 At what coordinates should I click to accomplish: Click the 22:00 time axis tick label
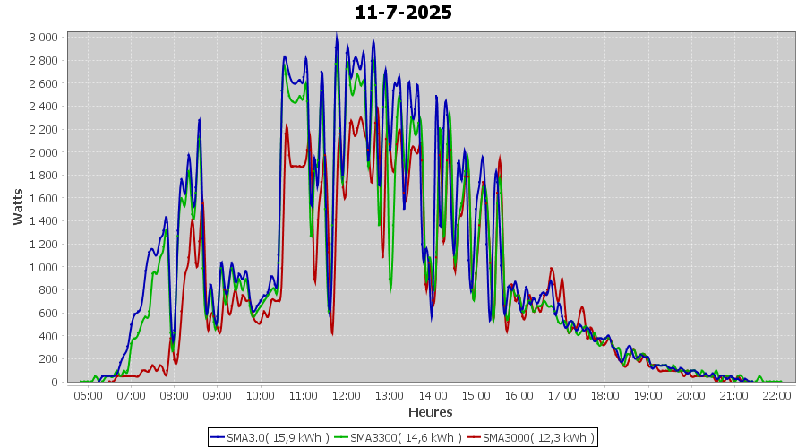tap(776, 395)
